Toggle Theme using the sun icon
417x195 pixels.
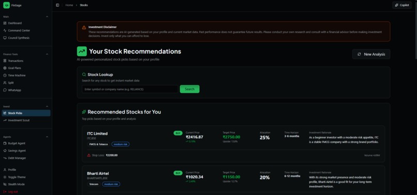(x=5, y=177)
